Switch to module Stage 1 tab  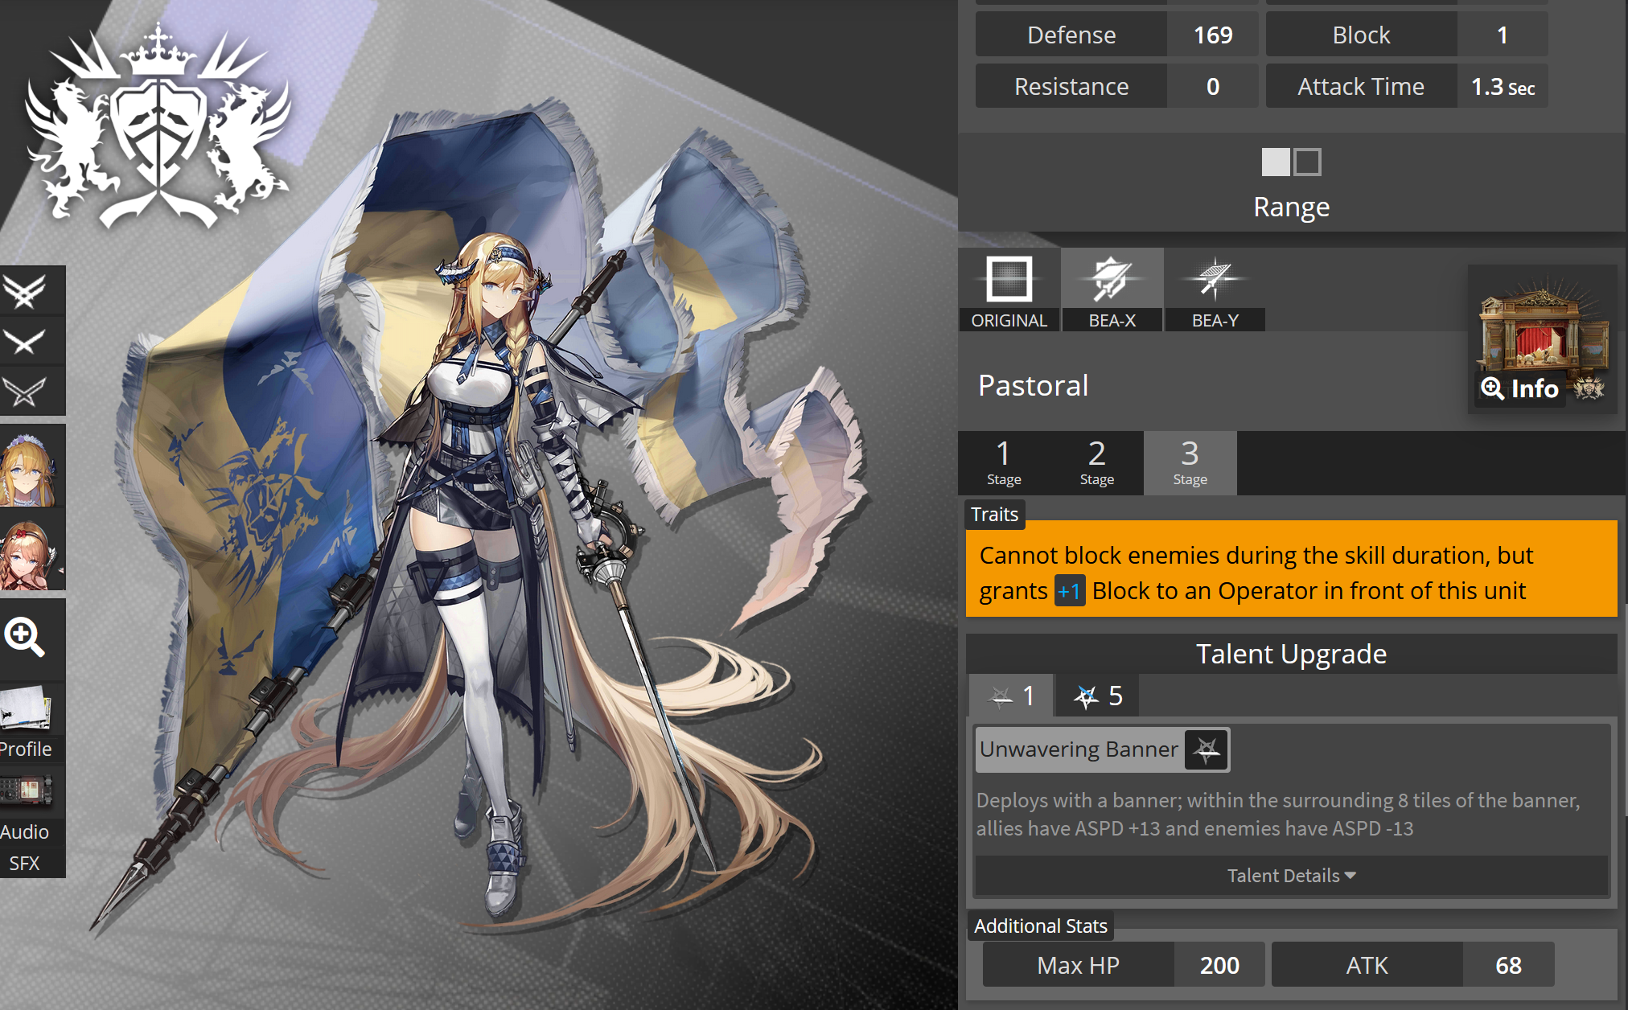[x=1004, y=463]
